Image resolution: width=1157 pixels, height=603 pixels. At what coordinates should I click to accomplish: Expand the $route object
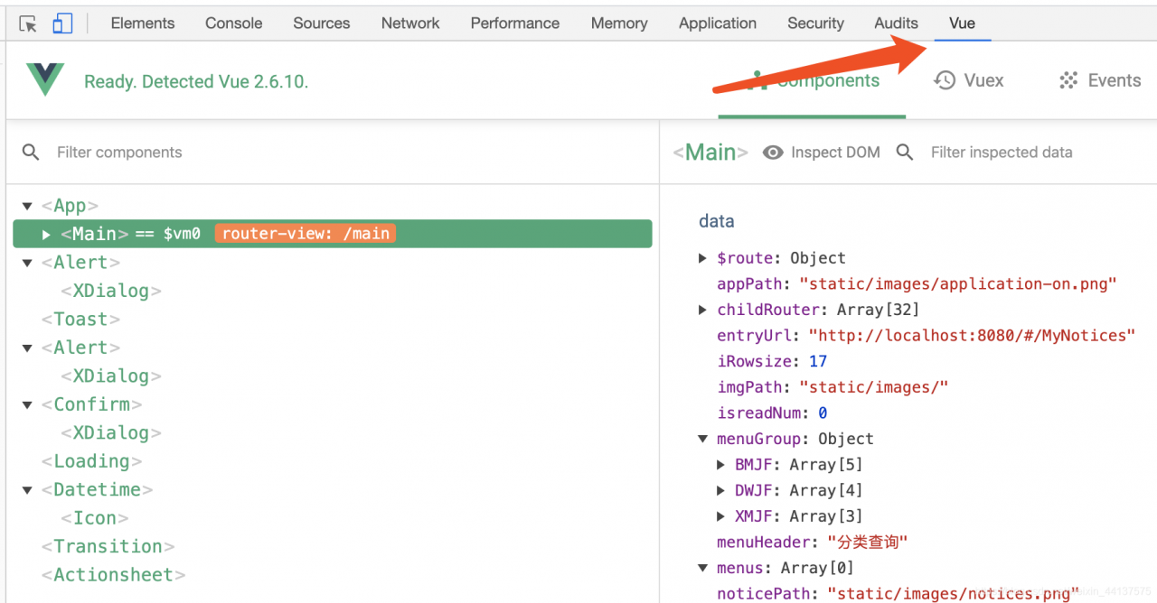coord(703,258)
